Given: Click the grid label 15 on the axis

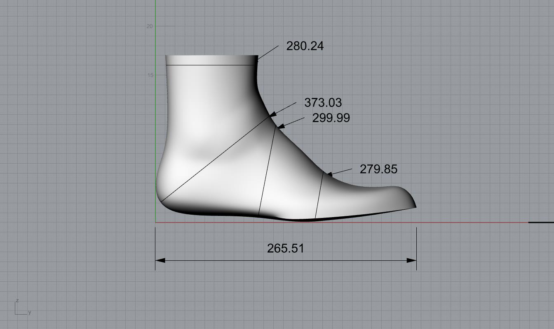Looking at the screenshot, I should 149,75.
